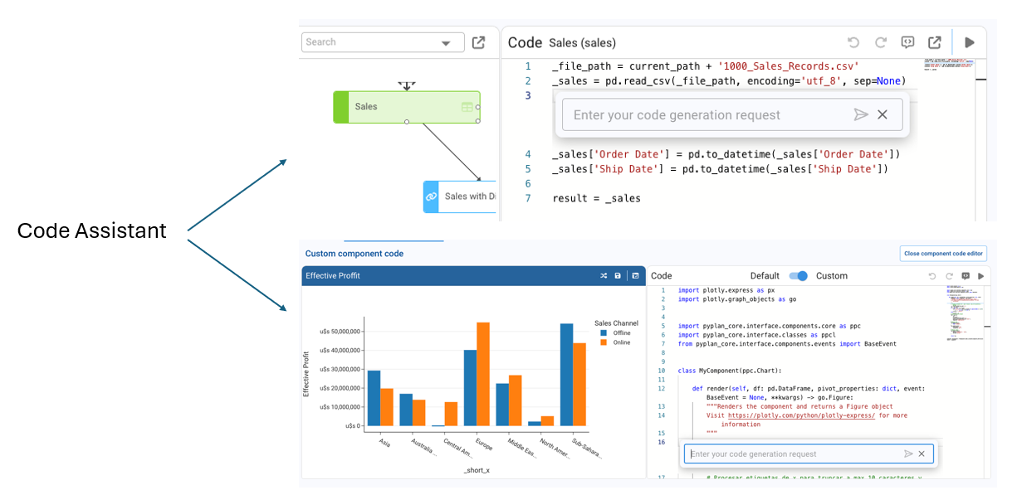The width and height of the screenshot is (1017, 490).
Task: Click the shuffle icon on Effective Proffit header
Action: (604, 275)
